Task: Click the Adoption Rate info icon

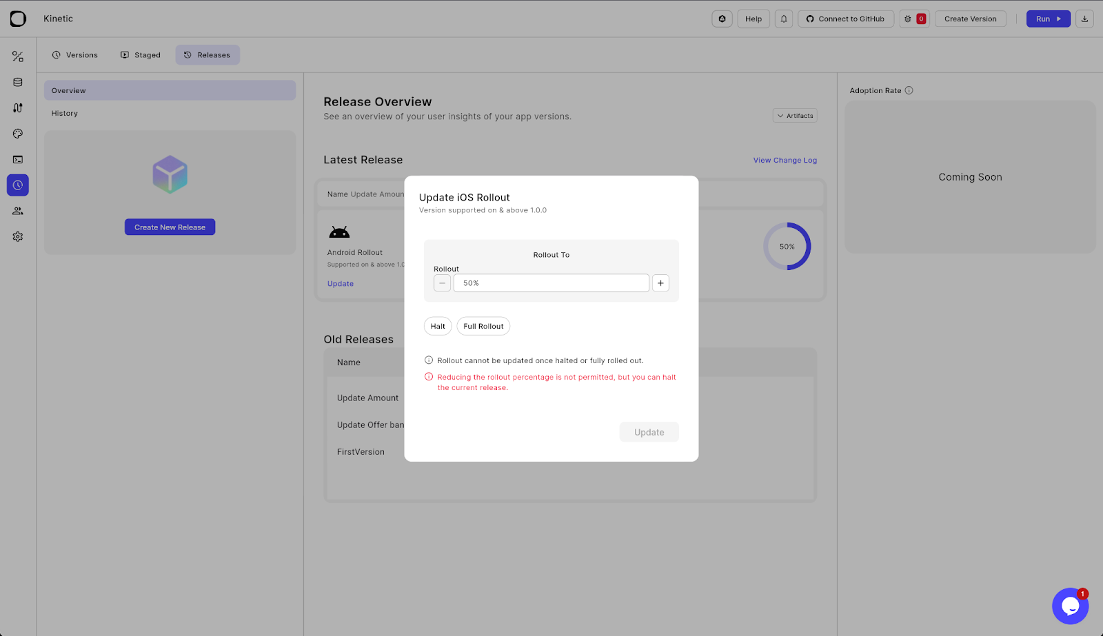Action: point(909,90)
